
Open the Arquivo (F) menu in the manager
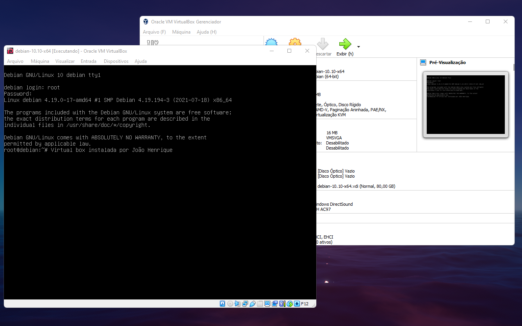pyautogui.click(x=154, y=32)
